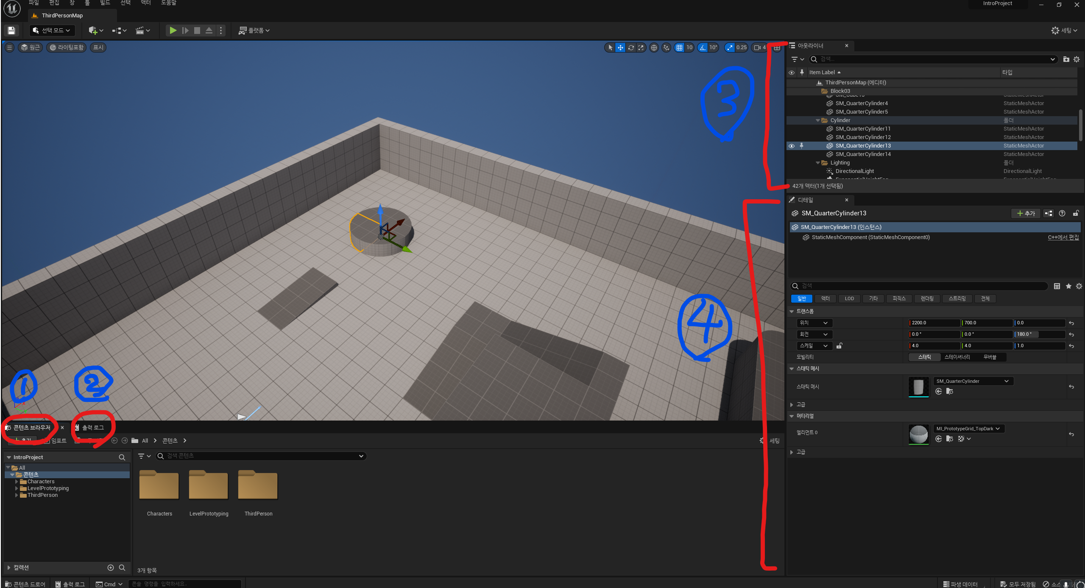The width and height of the screenshot is (1085, 588).
Task: Toggle grid snapping in the viewport
Action: coord(679,47)
